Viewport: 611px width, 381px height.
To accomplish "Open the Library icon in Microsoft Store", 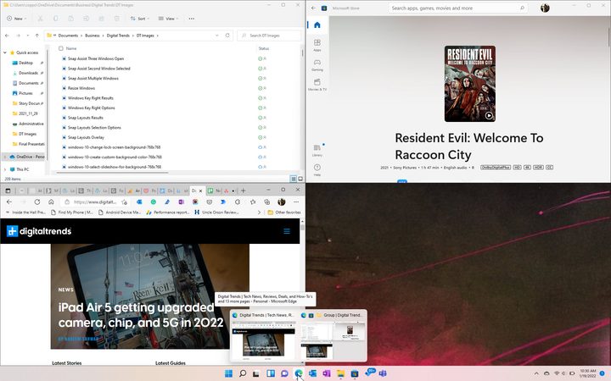I will (x=317, y=150).
